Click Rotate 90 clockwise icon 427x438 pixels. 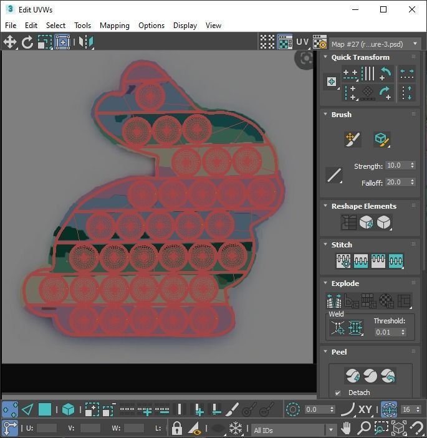pyautogui.click(x=386, y=93)
